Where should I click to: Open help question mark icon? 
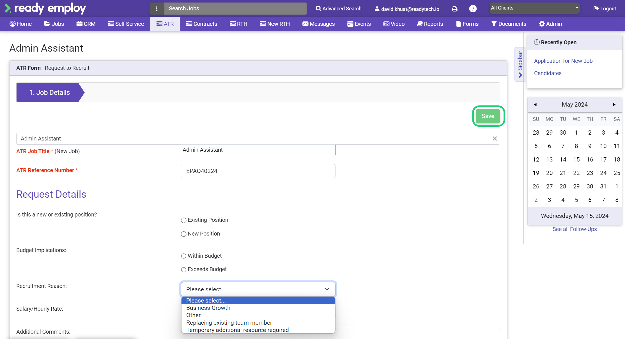pyautogui.click(x=473, y=9)
